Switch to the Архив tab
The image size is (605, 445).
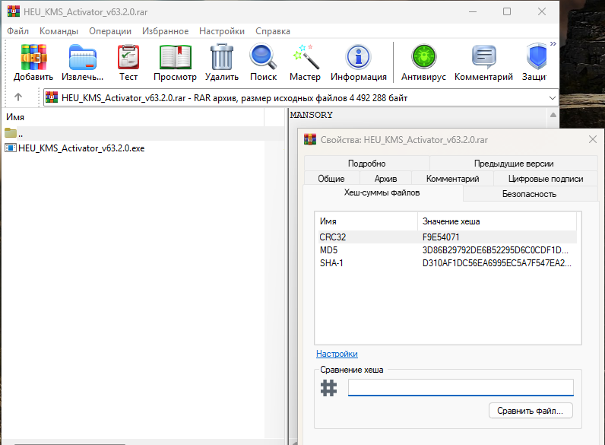pos(385,179)
